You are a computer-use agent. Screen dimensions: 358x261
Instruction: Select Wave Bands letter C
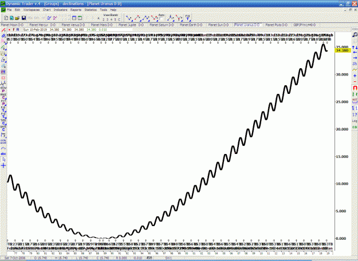coord(119,19)
